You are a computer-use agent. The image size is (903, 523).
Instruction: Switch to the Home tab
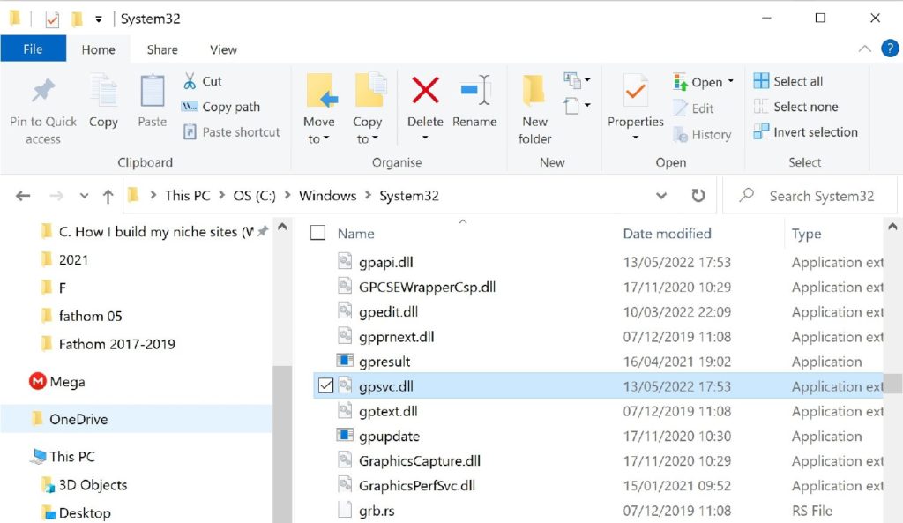tap(99, 49)
